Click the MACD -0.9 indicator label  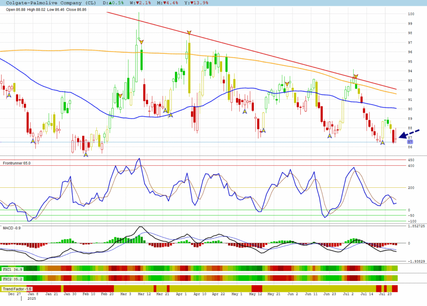12,228
